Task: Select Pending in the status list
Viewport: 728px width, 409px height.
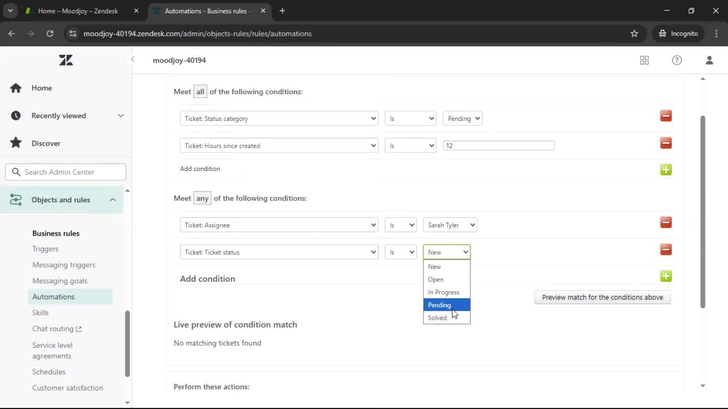Action: pos(447,305)
